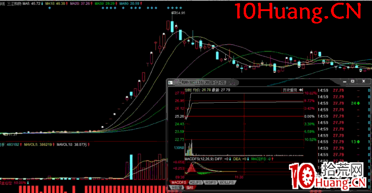372x193 pixels.
Task: Select the MACDFS indicator tab
Action: coord(179,182)
